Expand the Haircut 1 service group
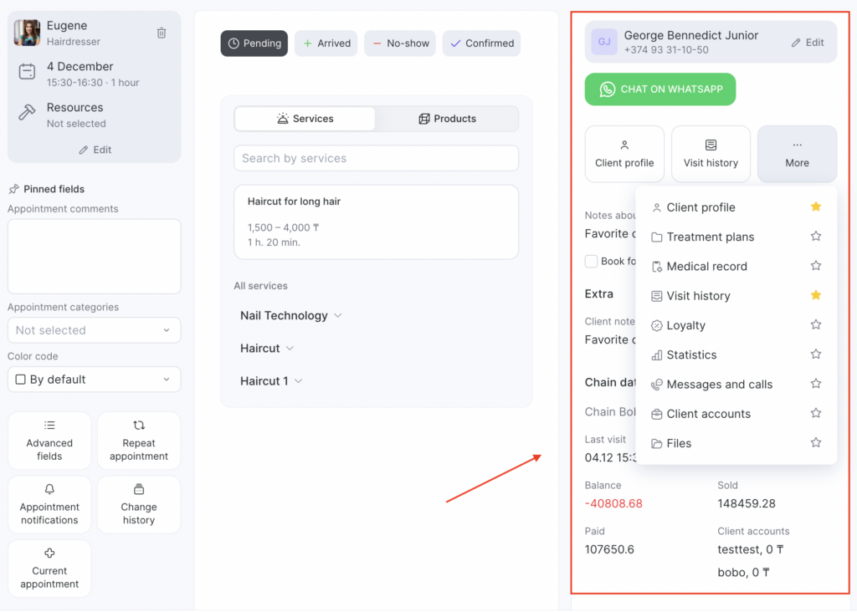This screenshot has height=612, width=857. click(271, 380)
